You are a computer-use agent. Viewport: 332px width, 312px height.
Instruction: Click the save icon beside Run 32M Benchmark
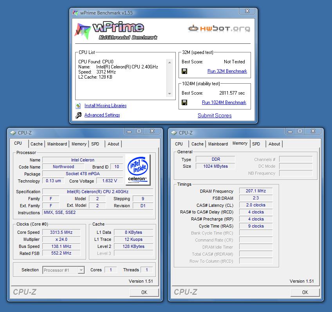184,71
